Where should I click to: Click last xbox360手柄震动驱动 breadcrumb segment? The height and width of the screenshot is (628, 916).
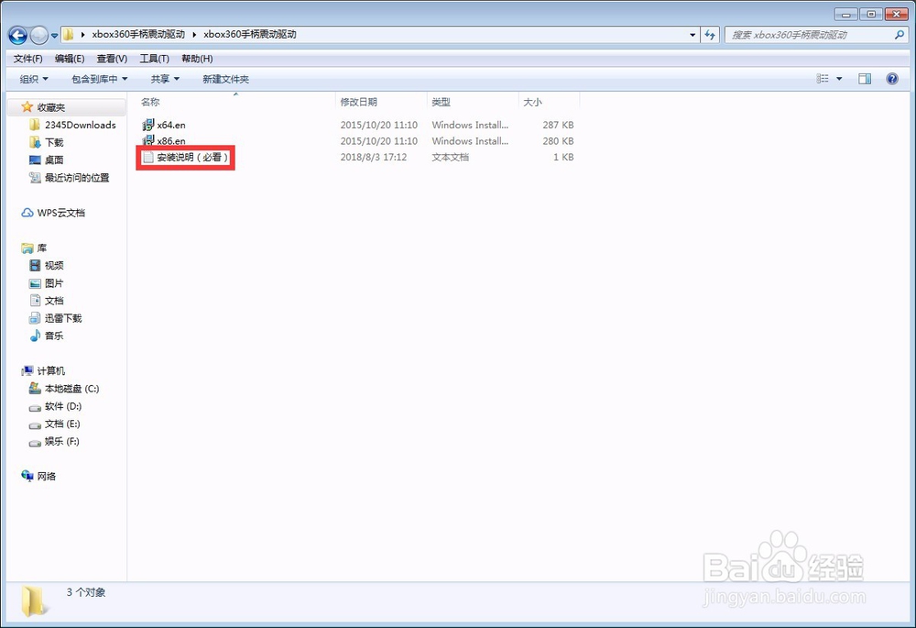pyautogui.click(x=249, y=35)
